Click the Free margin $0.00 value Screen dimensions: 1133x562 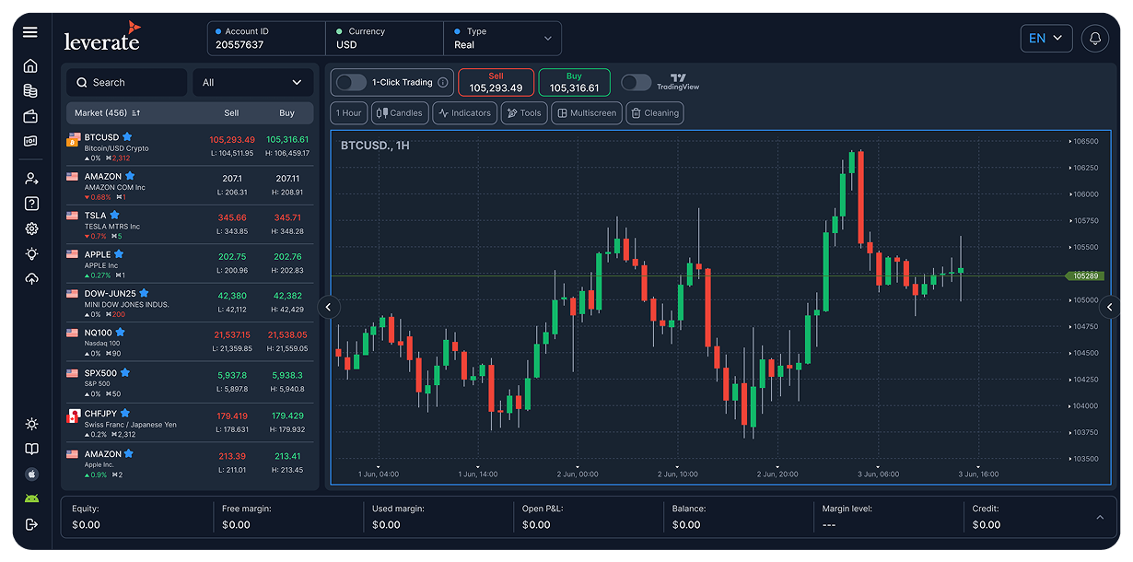[236, 525]
